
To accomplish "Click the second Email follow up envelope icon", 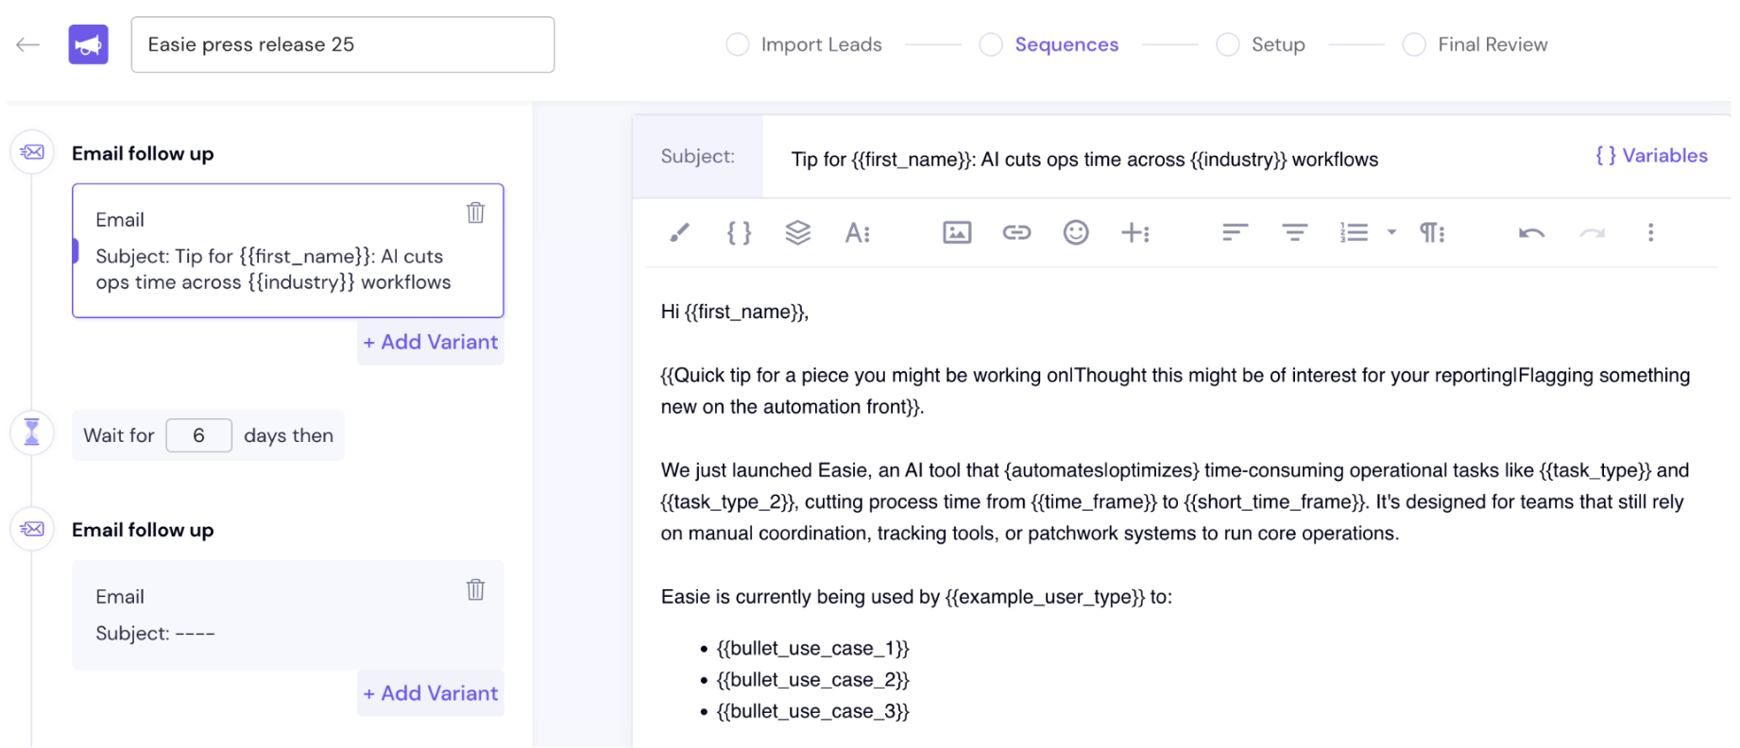I will point(32,529).
